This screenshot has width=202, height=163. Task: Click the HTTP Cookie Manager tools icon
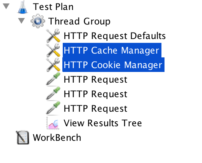(x=53, y=65)
